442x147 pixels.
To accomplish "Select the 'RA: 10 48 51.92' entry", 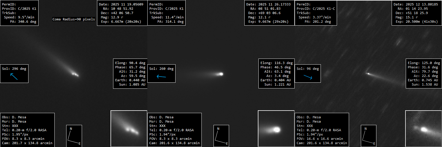I will pyautogui.click(x=118, y=9).
